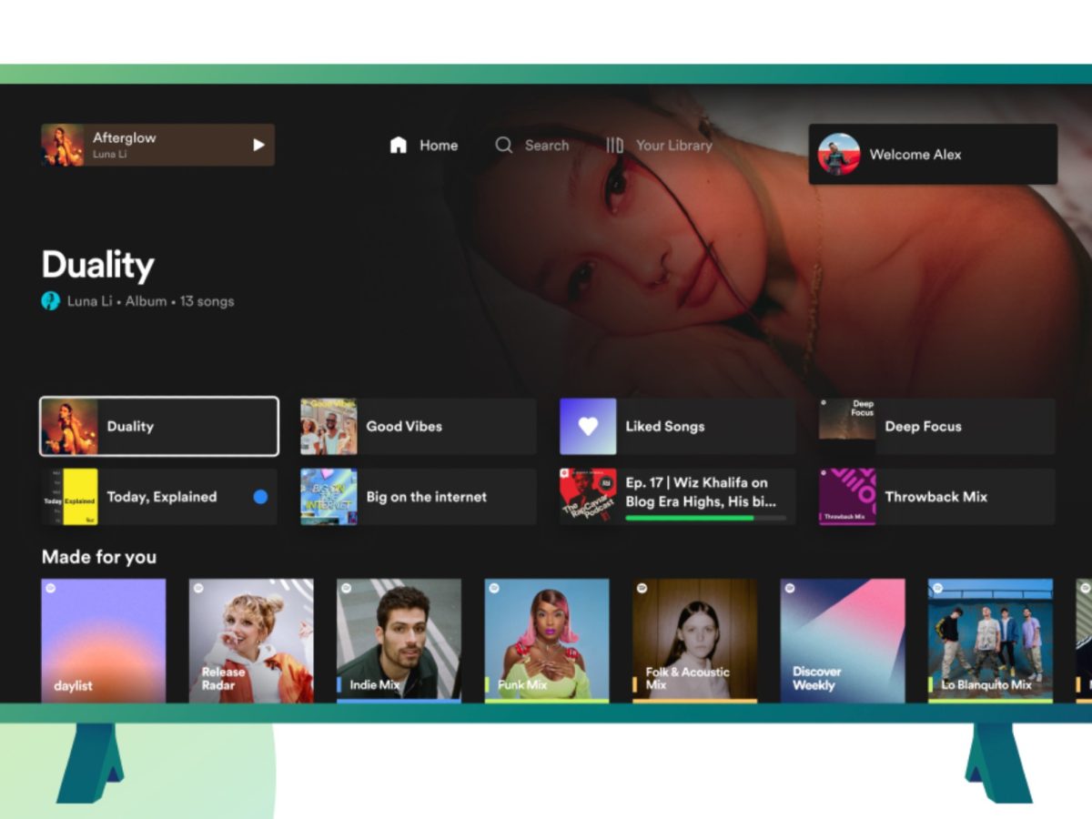Click blue new-episode dot on Today, Explained
The height and width of the screenshot is (819, 1092).
click(x=261, y=497)
